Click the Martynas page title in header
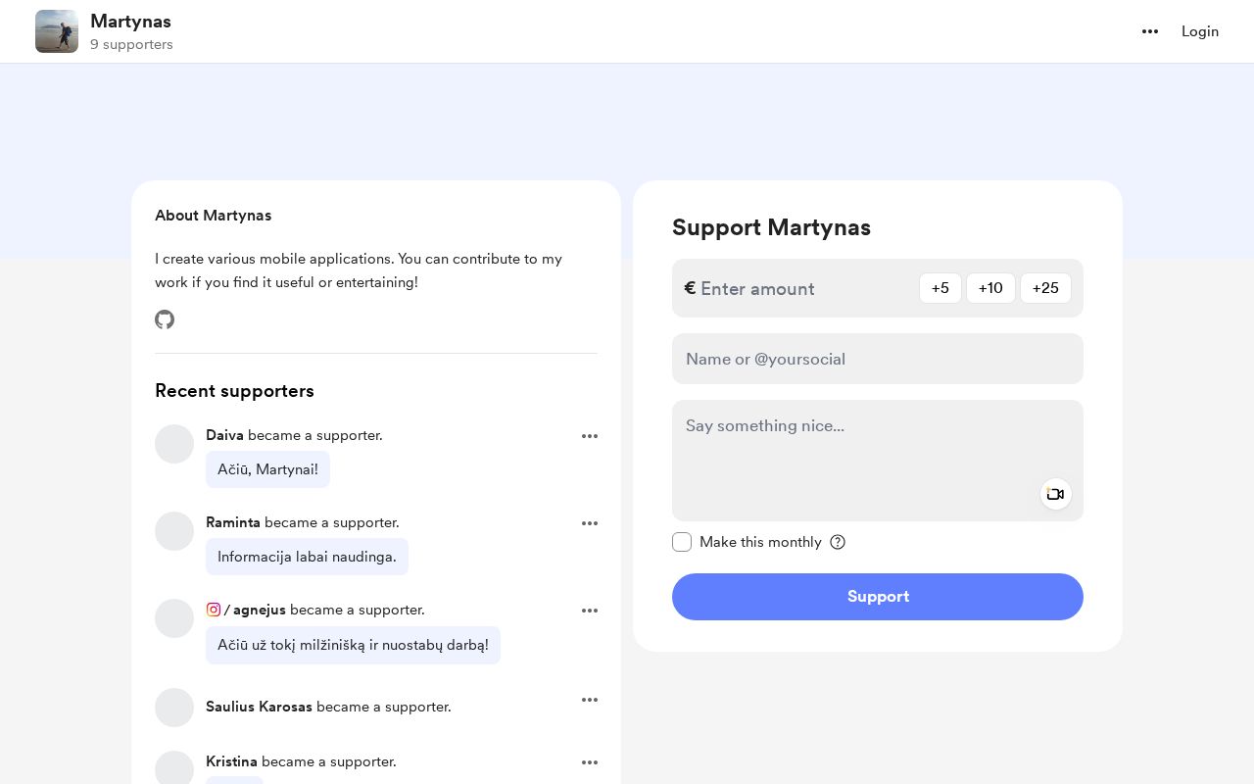 pyautogui.click(x=130, y=22)
